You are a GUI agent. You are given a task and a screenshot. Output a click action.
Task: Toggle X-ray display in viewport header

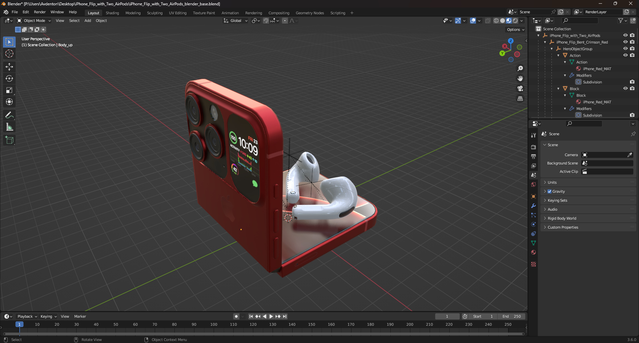(x=488, y=21)
